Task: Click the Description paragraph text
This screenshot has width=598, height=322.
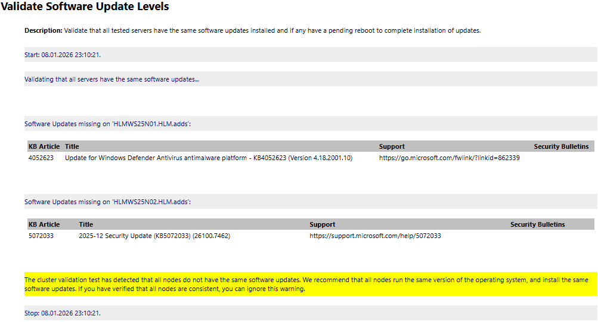Action: 252,30
